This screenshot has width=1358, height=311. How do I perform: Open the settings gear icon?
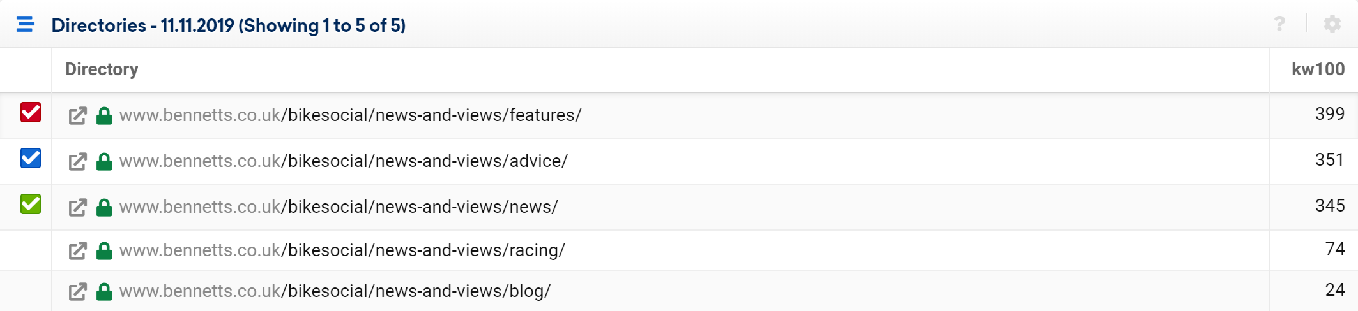1332,24
